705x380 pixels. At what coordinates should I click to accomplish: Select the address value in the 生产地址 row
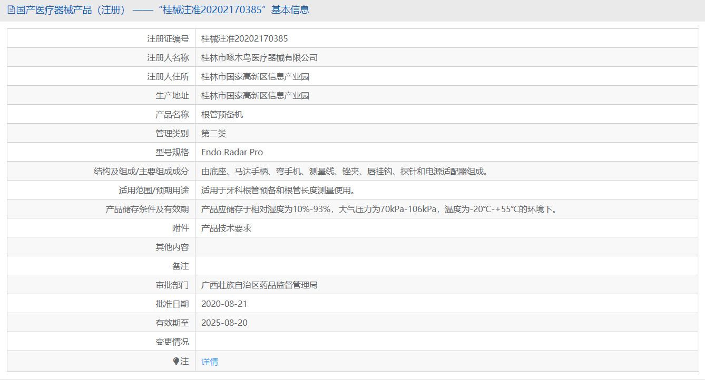pos(256,95)
